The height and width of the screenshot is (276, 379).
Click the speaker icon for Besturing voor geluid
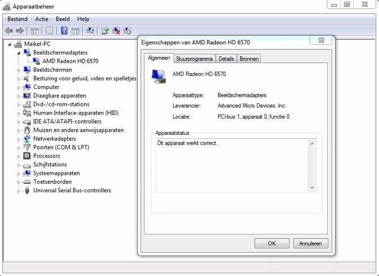point(26,78)
